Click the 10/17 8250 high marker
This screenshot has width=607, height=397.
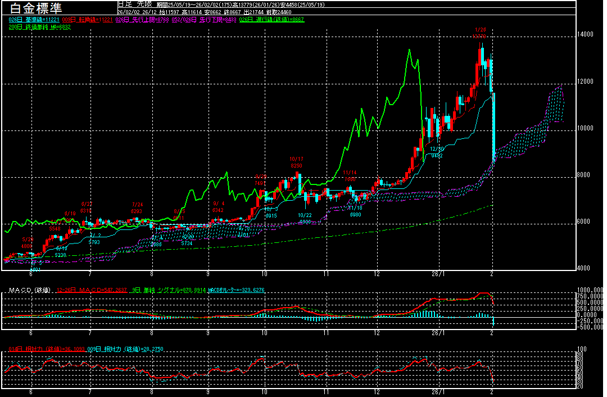coord(296,163)
